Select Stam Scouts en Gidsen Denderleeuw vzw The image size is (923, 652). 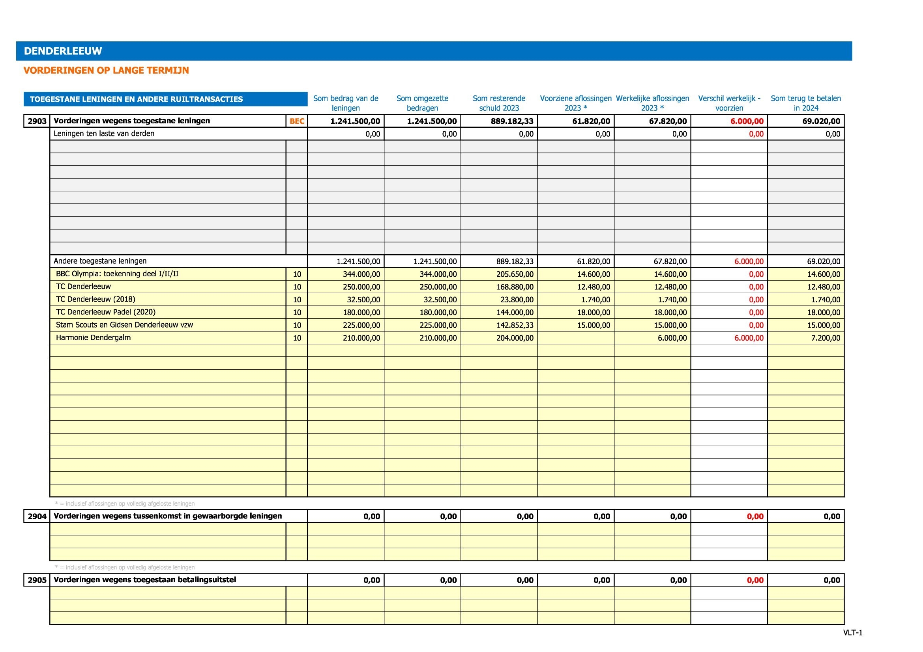(124, 325)
